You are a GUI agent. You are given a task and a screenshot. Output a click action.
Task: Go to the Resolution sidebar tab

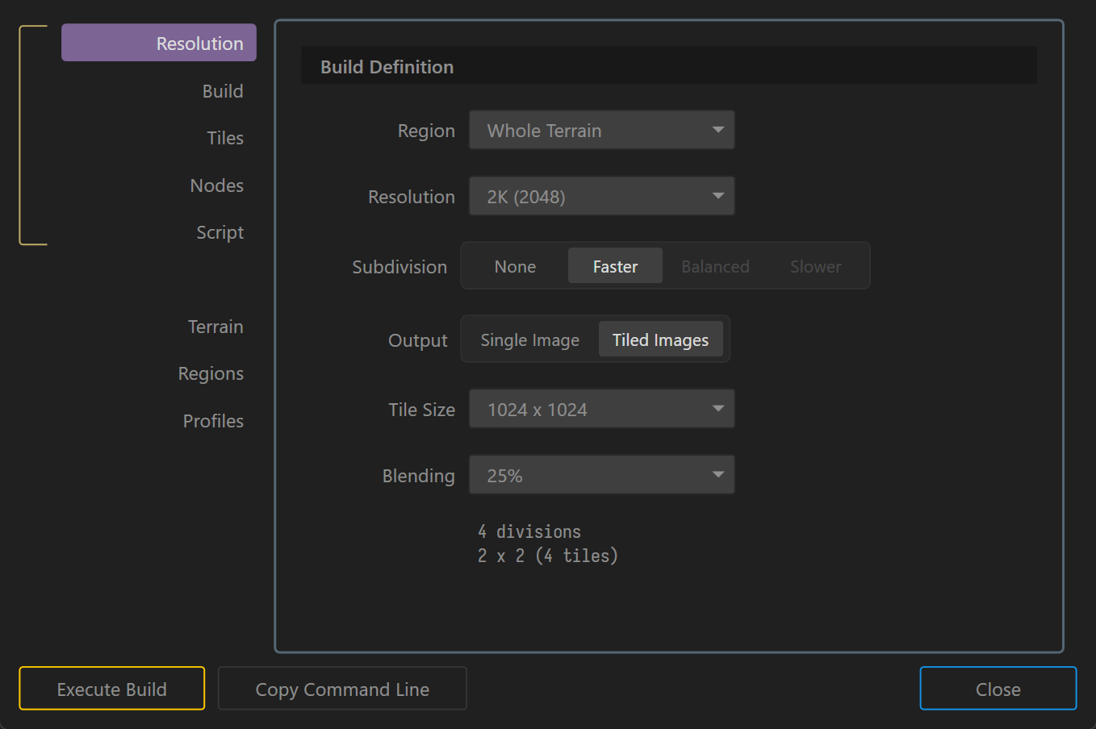(x=159, y=44)
